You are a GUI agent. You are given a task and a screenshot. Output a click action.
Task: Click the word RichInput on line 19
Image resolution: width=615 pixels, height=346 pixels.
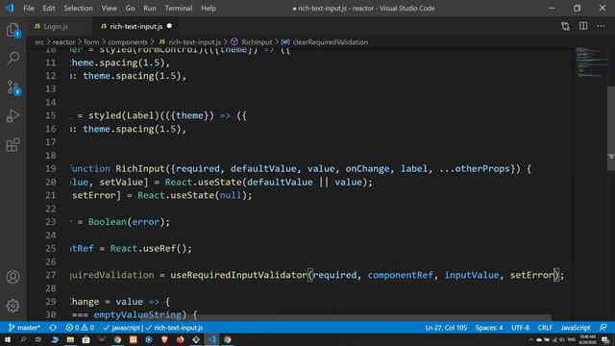click(140, 169)
